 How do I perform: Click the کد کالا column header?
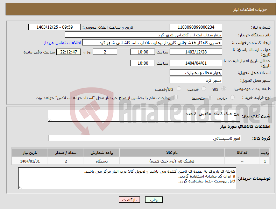[242, 153]
